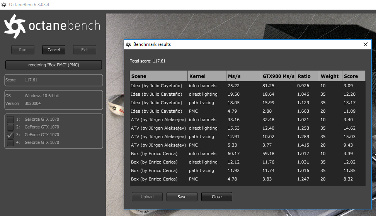Click the Upload button in results
The height and width of the screenshot is (216, 376).
(147, 197)
